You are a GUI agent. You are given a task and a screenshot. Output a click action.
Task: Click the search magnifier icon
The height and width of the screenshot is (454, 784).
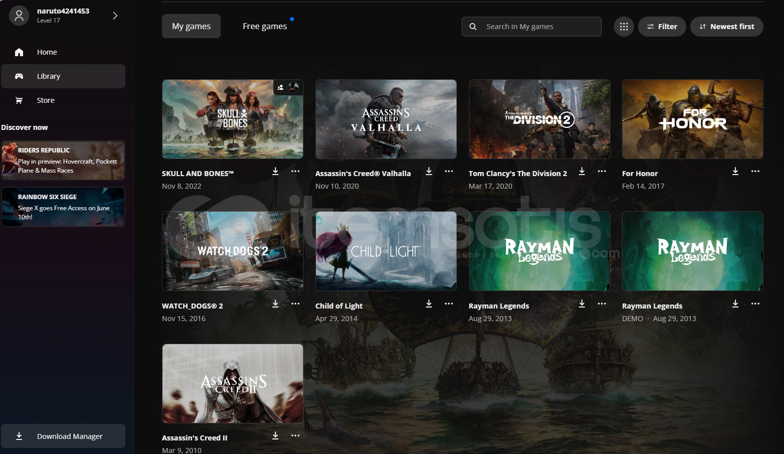(x=473, y=27)
